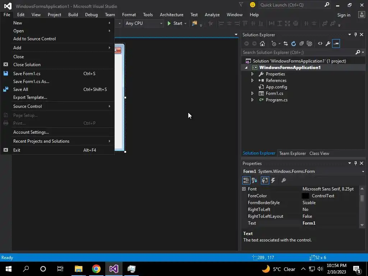Screen dimensions: 368x276
Task: Click the green Start debugging arrow
Action: 169,23
